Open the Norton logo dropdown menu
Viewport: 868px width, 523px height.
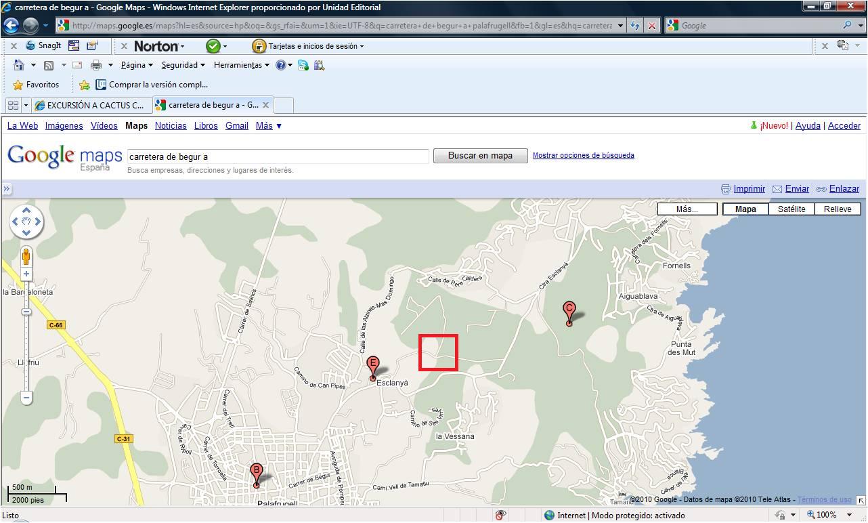click(159, 46)
